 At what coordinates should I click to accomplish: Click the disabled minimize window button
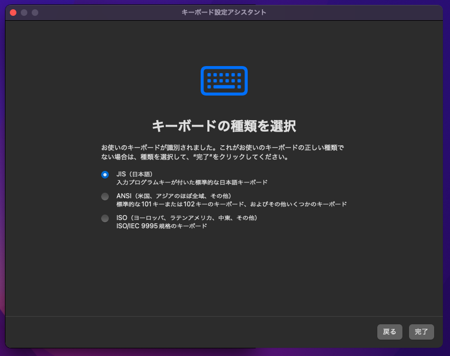pos(24,13)
